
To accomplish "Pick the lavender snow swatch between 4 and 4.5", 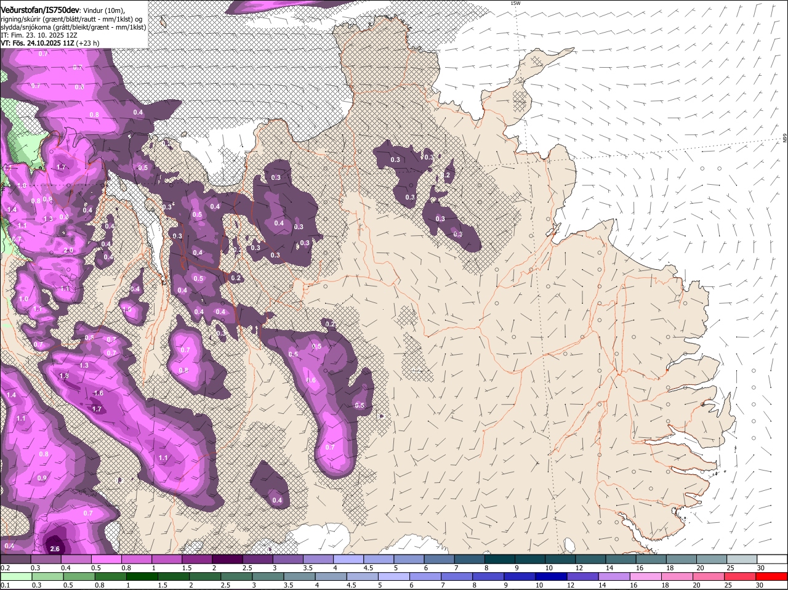I will [348, 559].
